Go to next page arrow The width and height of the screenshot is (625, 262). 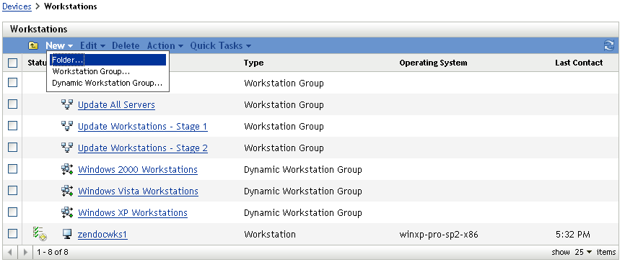(x=26, y=252)
